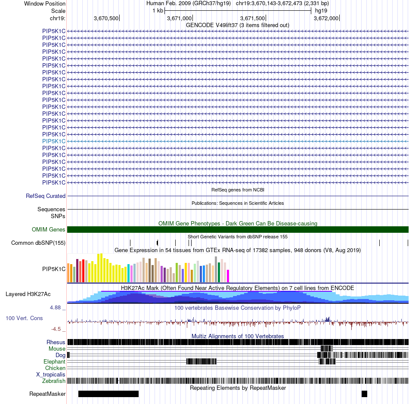Click Repeating Elements by RepeatMasker title

238,388
